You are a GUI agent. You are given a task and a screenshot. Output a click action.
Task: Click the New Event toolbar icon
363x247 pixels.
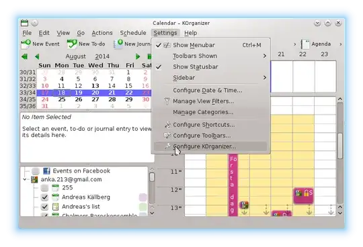point(26,44)
